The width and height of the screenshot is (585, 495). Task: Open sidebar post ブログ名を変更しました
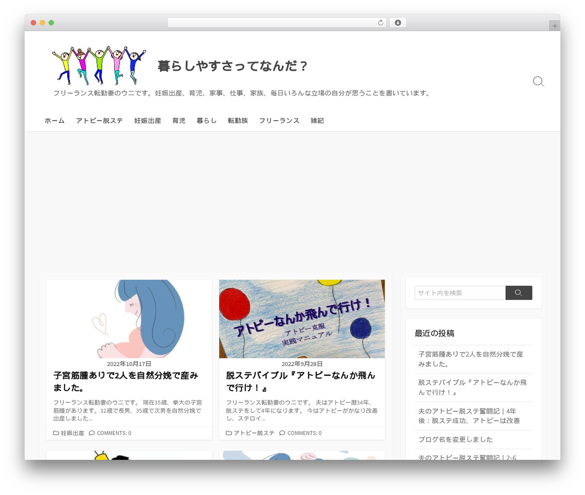(x=455, y=439)
